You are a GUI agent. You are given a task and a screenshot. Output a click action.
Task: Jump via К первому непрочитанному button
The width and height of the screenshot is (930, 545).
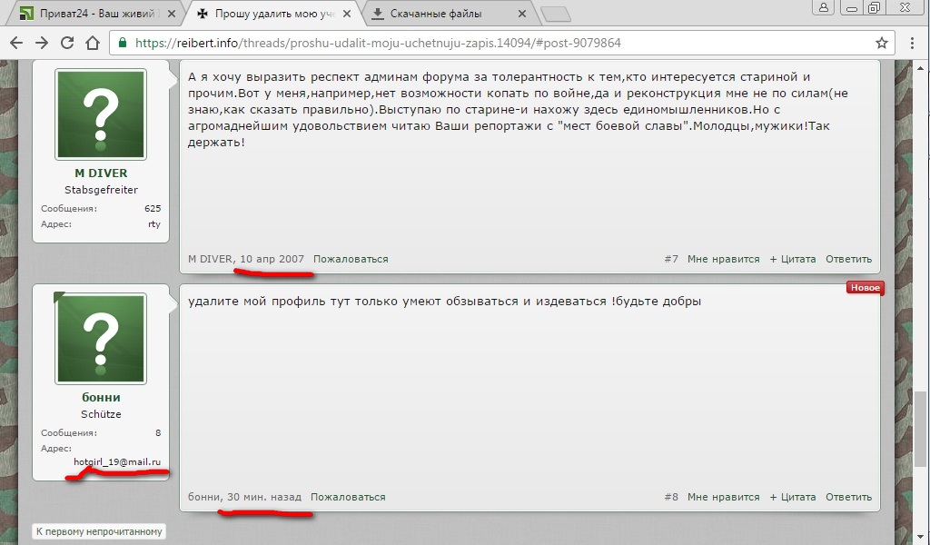99,531
